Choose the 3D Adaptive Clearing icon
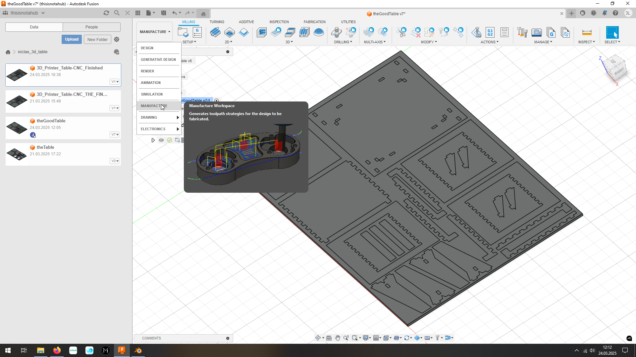This screenshot has height=357, width=636. 262,32
